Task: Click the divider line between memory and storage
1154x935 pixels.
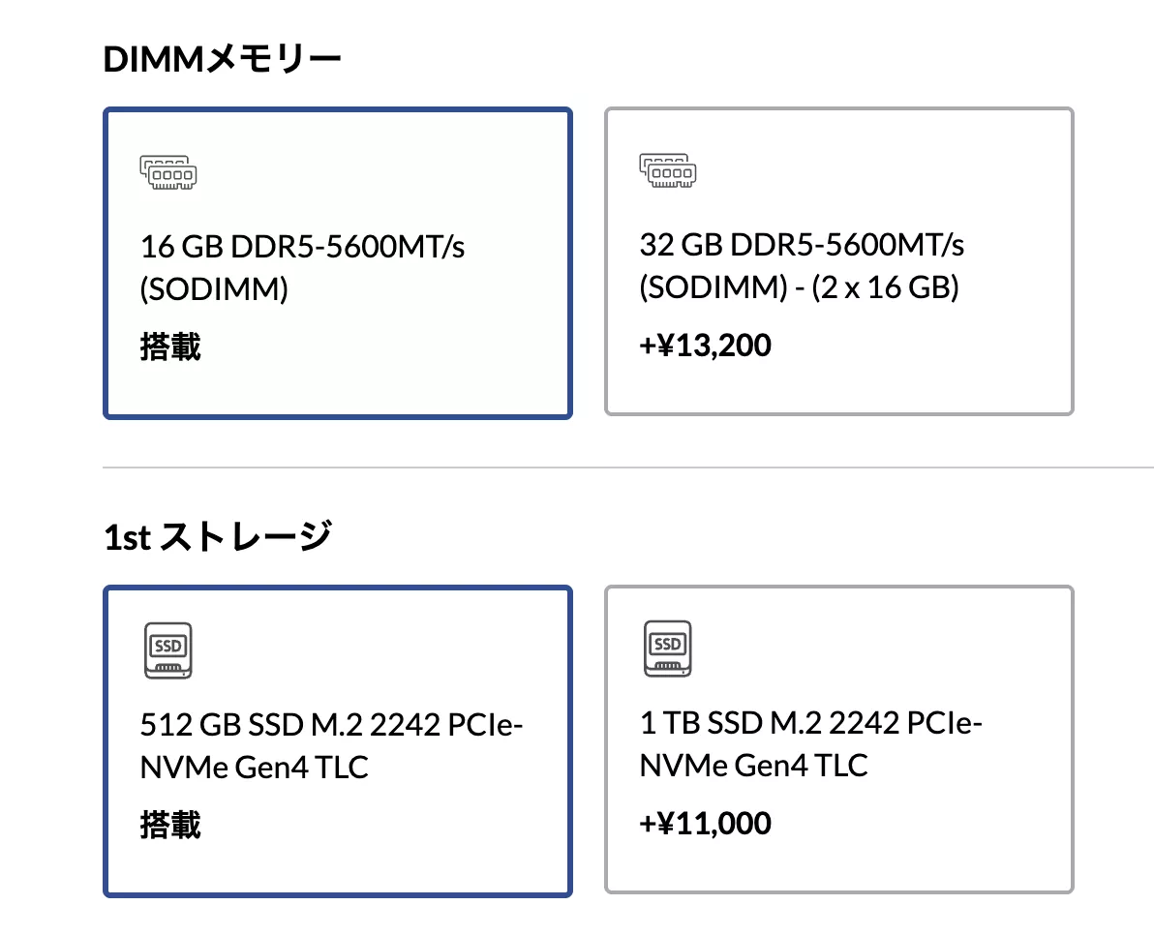Action: [628, 467]
